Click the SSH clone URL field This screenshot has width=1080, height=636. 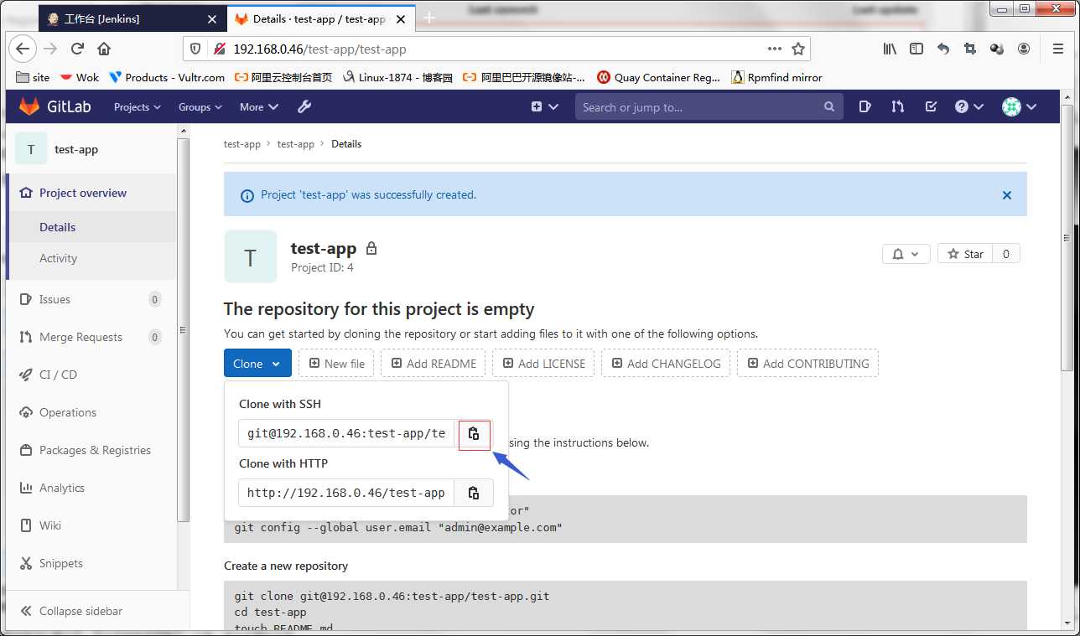pyautogui.click(x=346, y=434)
